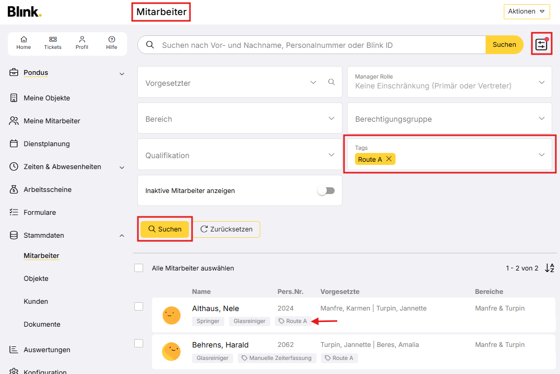
Task: Go to Objekte under Stammdaten
Action: tap(36, 278)
